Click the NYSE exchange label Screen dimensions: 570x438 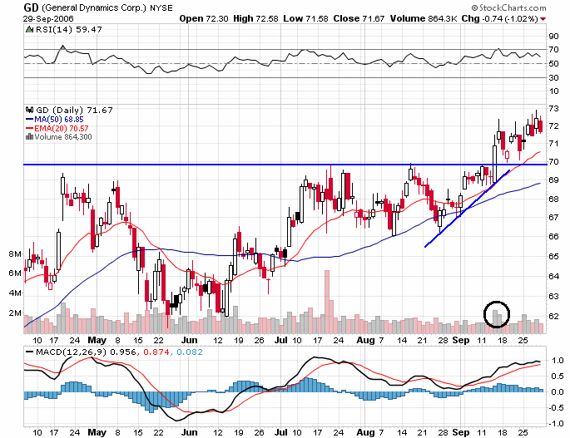(161, 7)
